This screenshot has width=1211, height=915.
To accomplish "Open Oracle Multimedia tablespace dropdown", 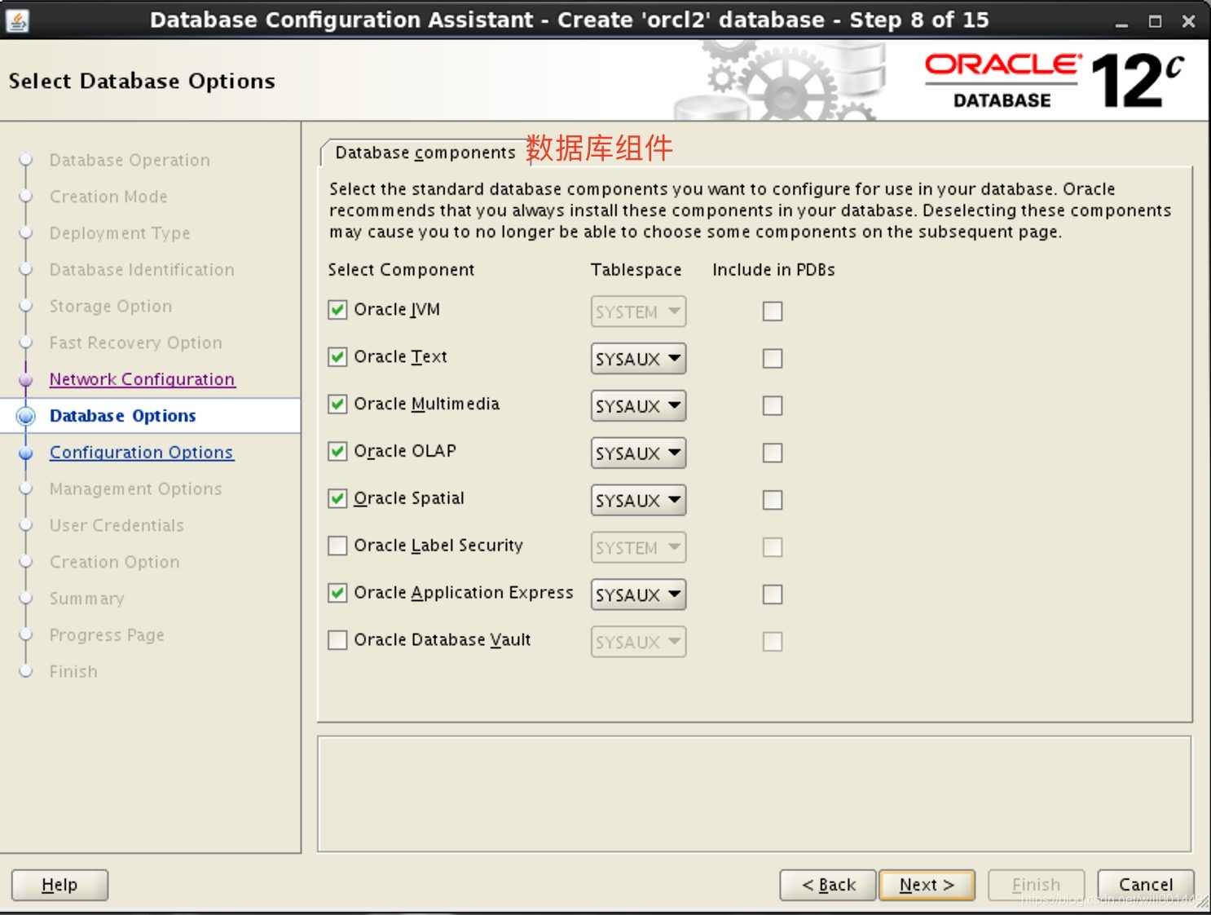I will (x=638, y=406).
